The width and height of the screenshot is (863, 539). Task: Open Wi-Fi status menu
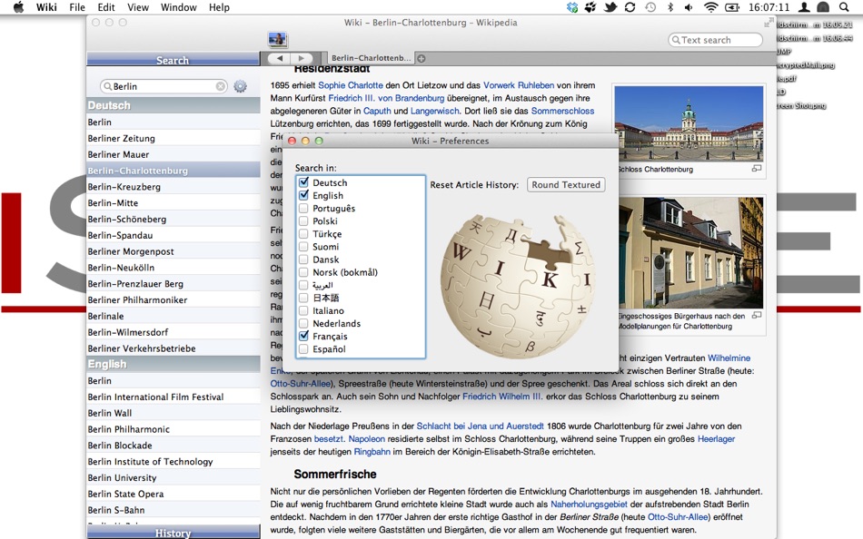coord(710,7)
